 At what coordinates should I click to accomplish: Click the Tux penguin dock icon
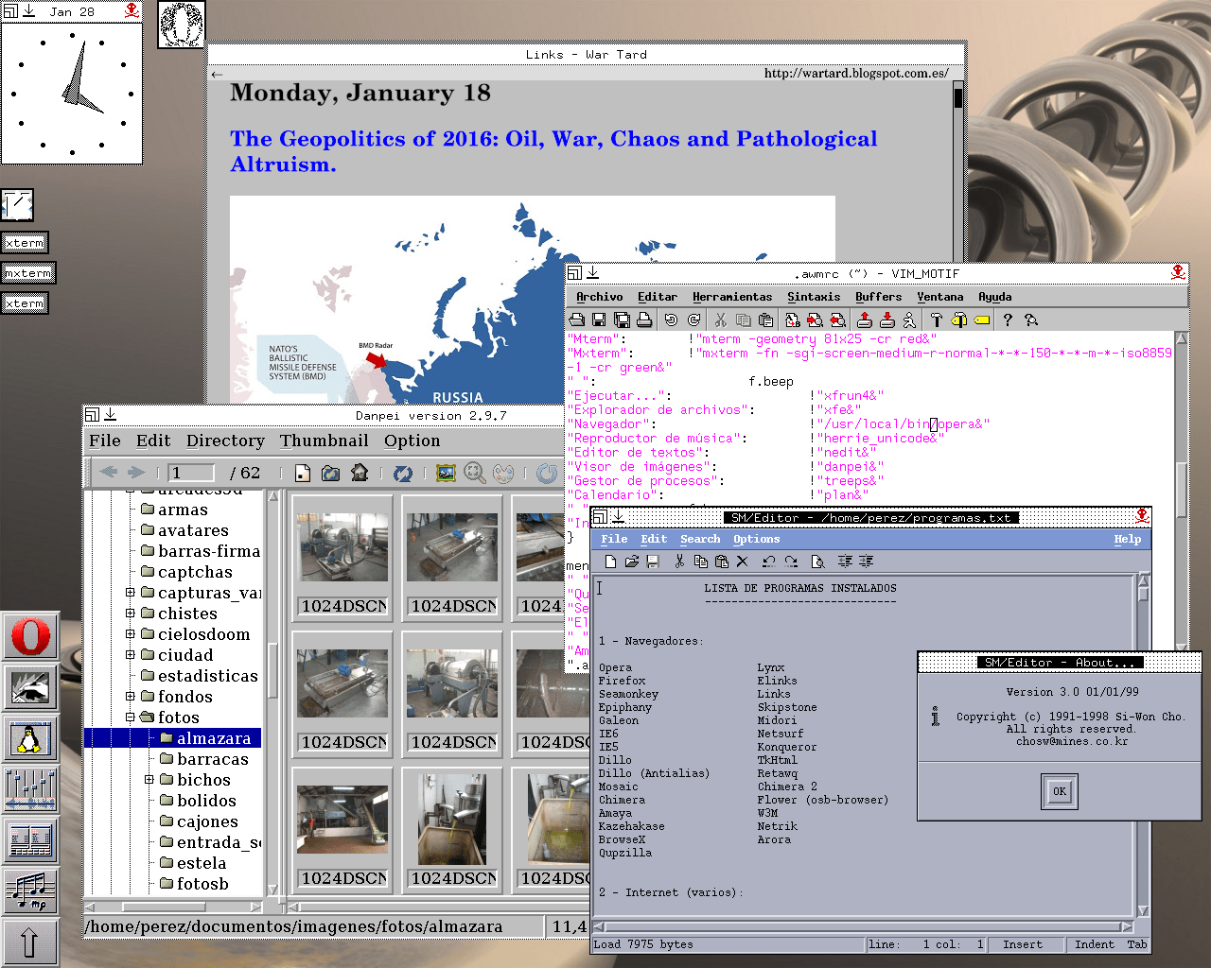30,738
